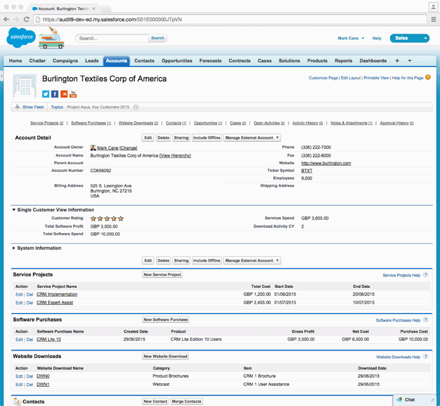Viewport: 440px width, 406px height.
Task: Open the CRM Lite 10 software purchase
Action: (x=49, y=339)
